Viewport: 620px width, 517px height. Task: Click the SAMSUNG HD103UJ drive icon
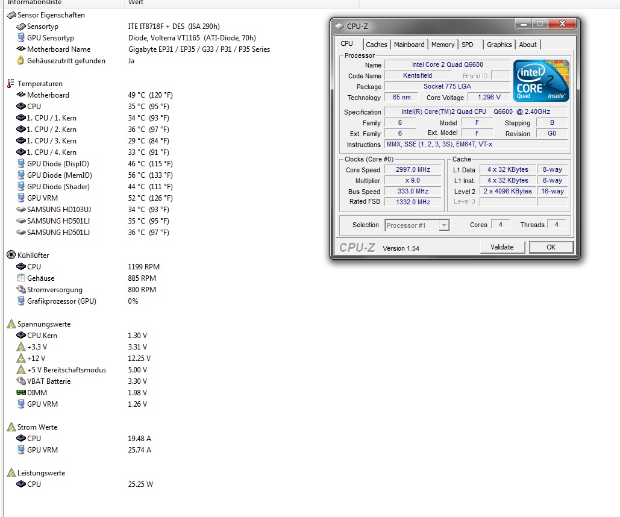21,209
